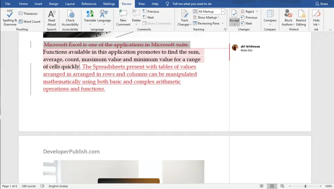Click the Tell me search box
334x189 pixels.
click(192, 4)
